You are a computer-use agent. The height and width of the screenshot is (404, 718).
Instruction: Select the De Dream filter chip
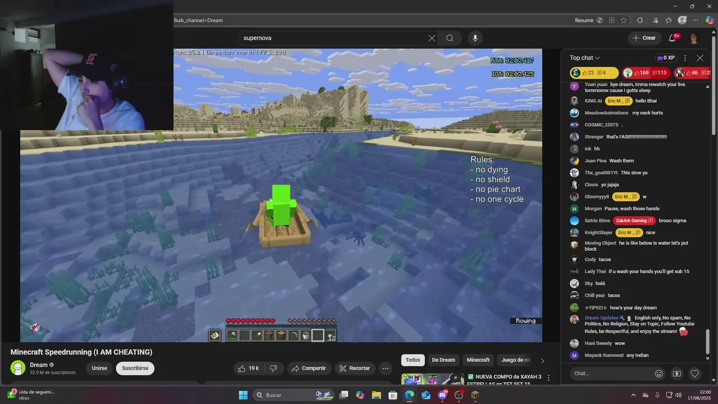click(443, 360)
